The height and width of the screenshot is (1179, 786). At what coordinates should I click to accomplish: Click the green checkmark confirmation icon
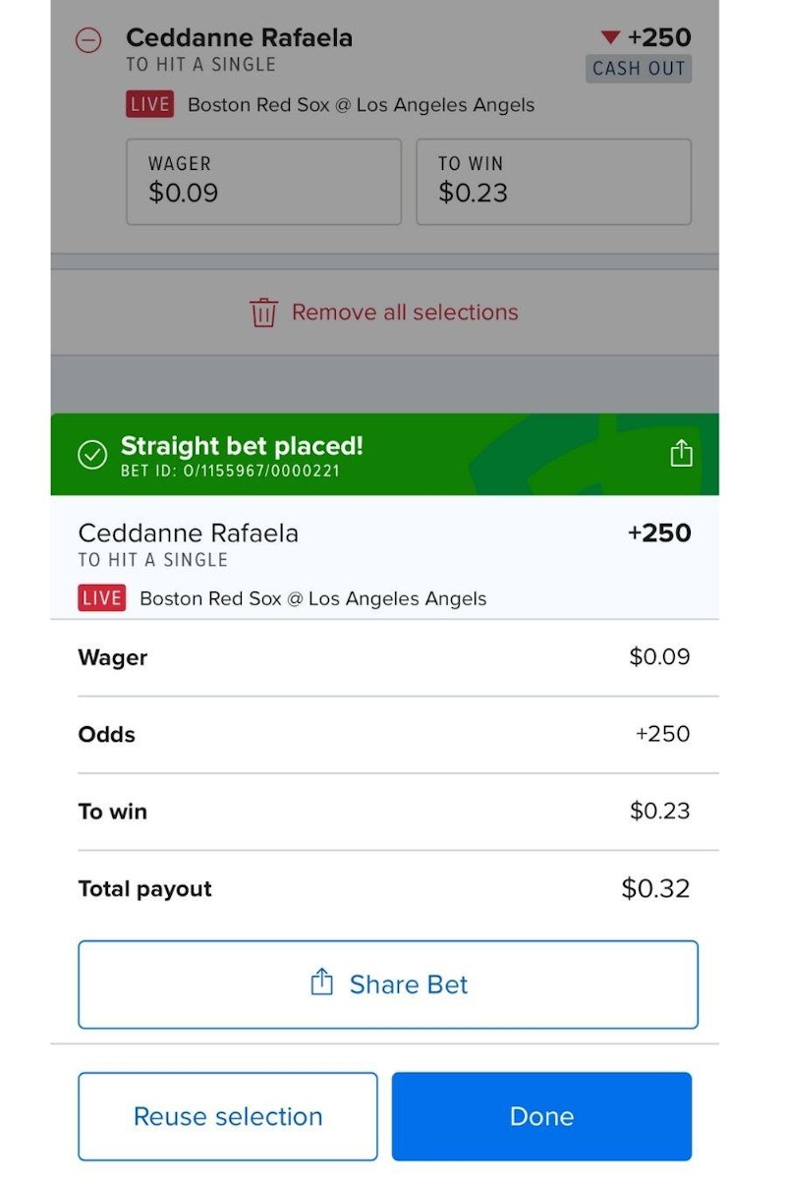click(x=92, y=454)
